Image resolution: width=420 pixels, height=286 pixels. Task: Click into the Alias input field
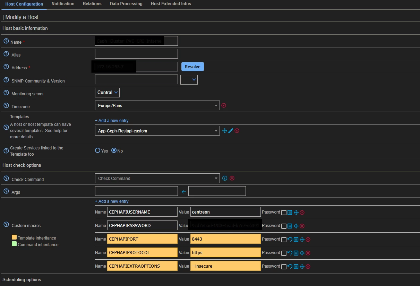coord(136,54)
